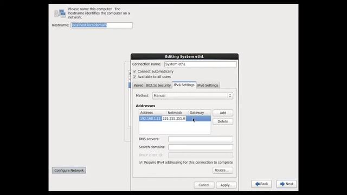Edit the 255.255.255.0 netmask cell
The width and height of the screenshot is (347, 195).
173,119
